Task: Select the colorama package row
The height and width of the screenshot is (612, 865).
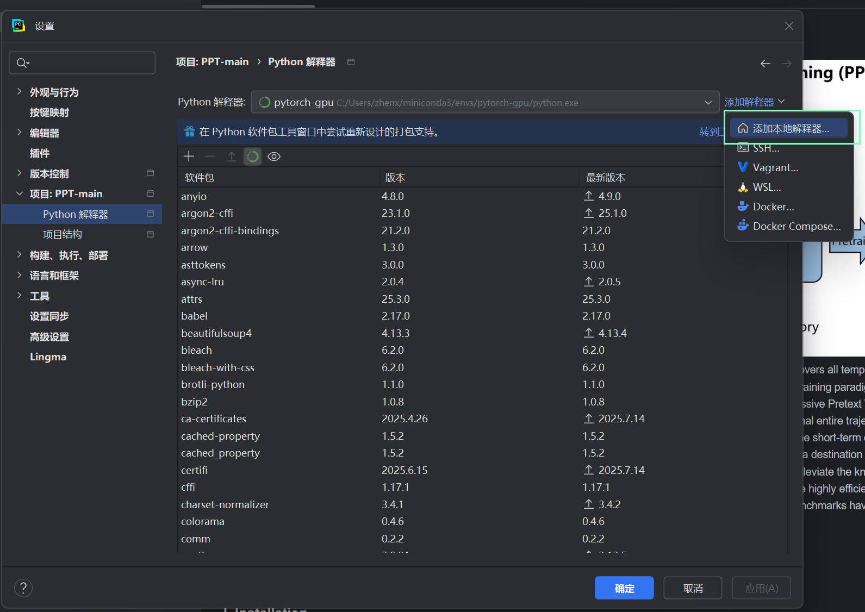Action: click(x=482, y=521)
